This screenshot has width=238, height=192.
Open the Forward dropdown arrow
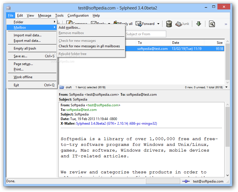pyautogui.click(x=158, y=24)
